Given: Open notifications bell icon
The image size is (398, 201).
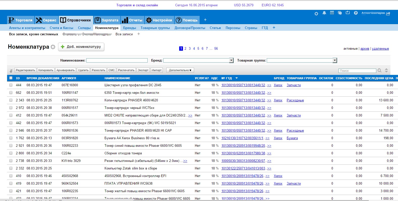Looking at the screenshot, I should click(x=324, y=13).
